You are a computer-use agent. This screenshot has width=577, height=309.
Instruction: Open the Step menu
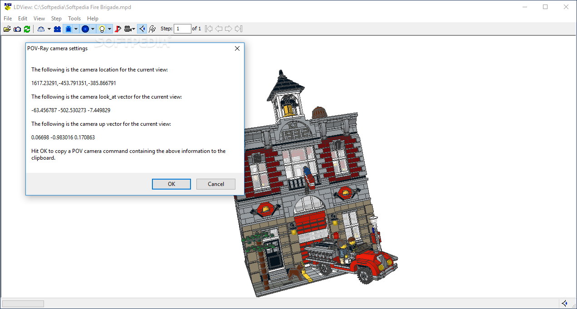click(x=56, y=19)
